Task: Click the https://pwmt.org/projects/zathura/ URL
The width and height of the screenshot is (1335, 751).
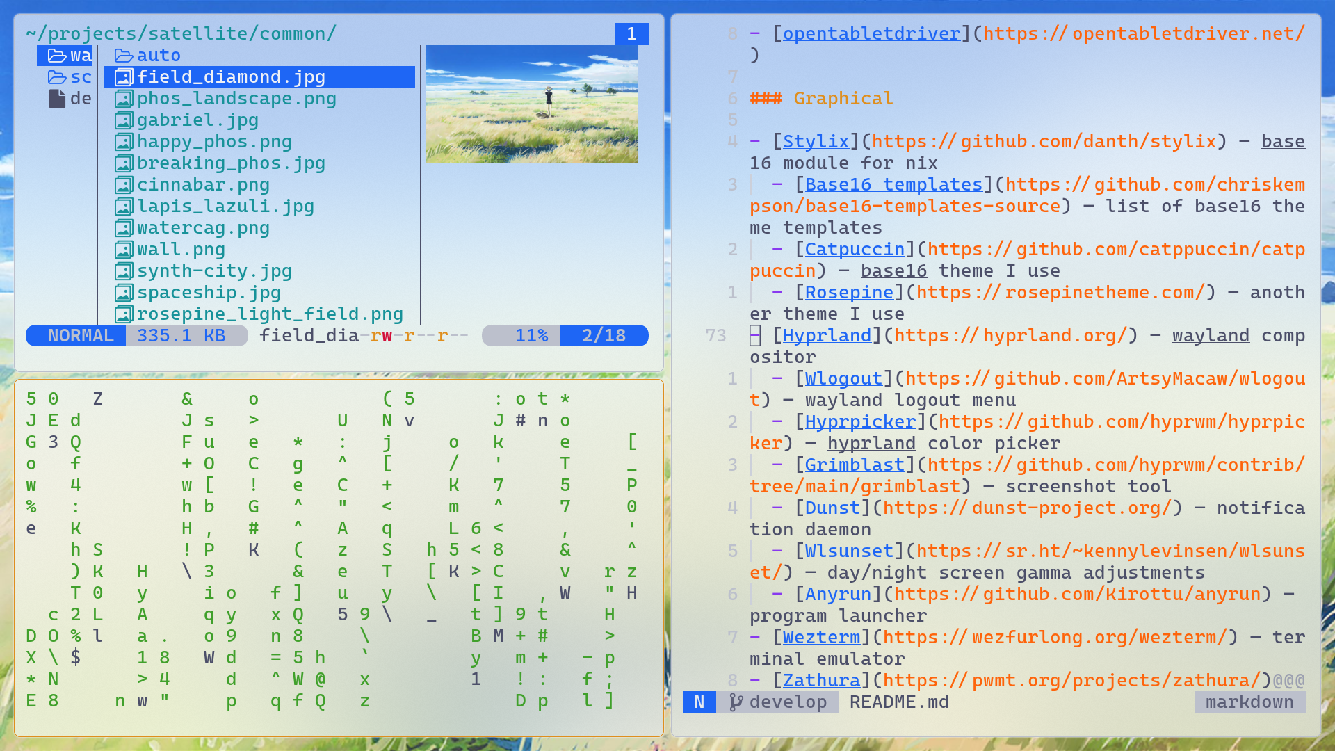Action: tap(1072, 681)
